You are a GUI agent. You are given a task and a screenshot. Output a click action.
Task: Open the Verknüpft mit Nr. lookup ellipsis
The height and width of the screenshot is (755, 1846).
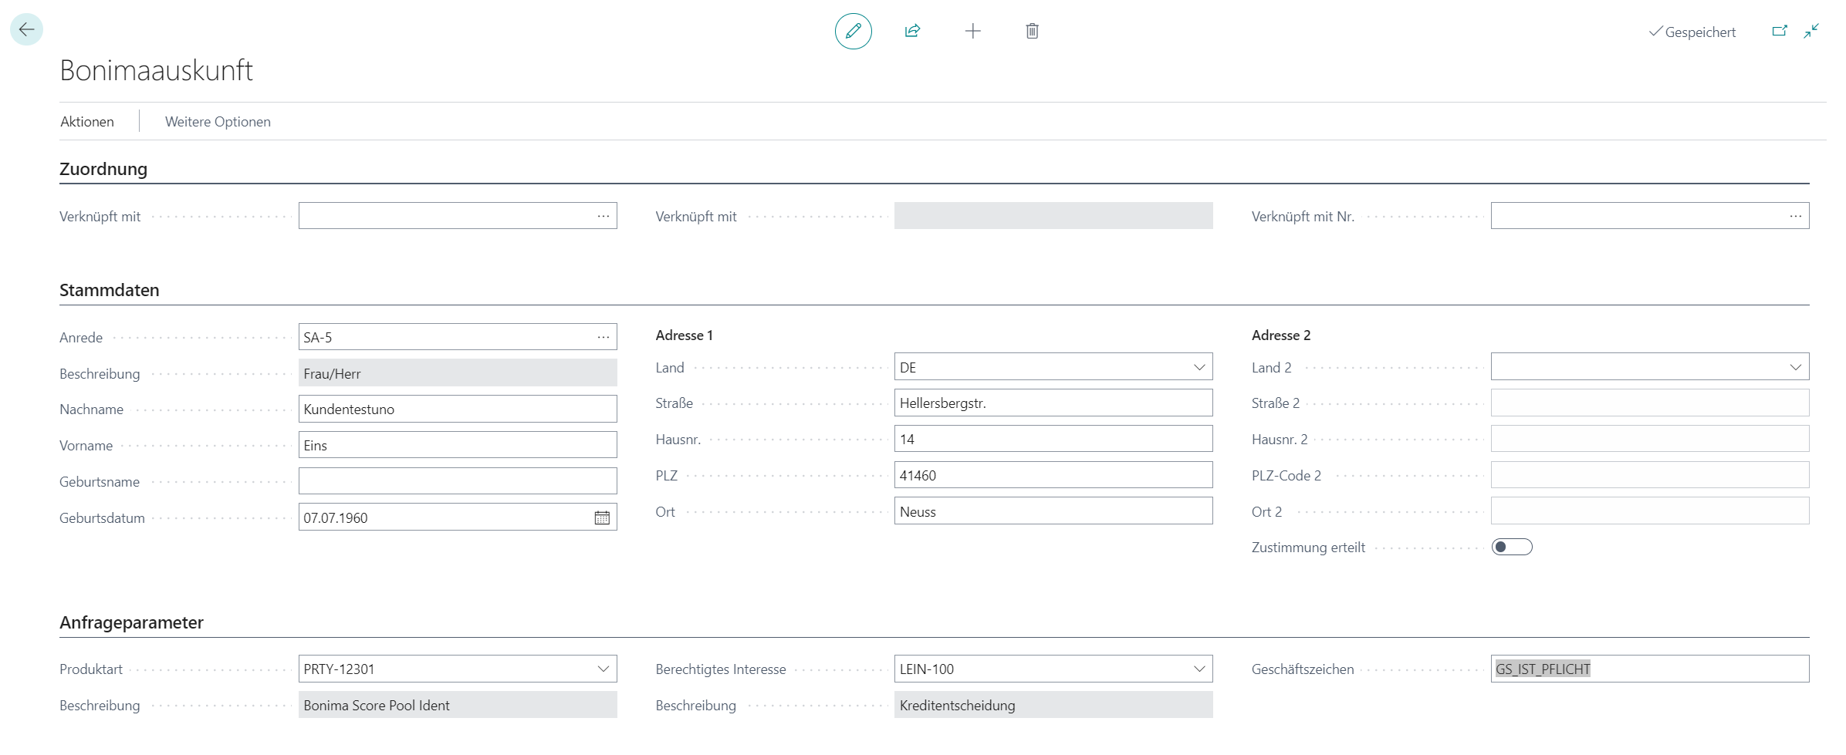[1795, 216]
